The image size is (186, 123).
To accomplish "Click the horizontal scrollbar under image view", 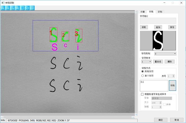I will 68,117.
